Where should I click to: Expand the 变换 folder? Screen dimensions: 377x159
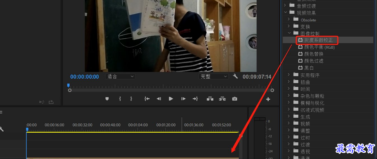click(289, 26)
